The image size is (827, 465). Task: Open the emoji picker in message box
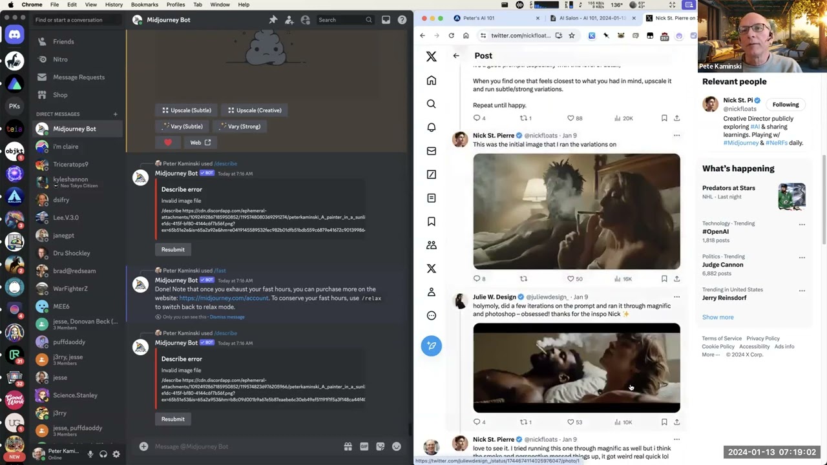tap(396, 446)
